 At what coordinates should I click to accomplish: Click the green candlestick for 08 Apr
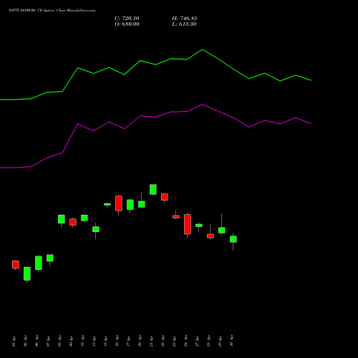click(62, 219)
